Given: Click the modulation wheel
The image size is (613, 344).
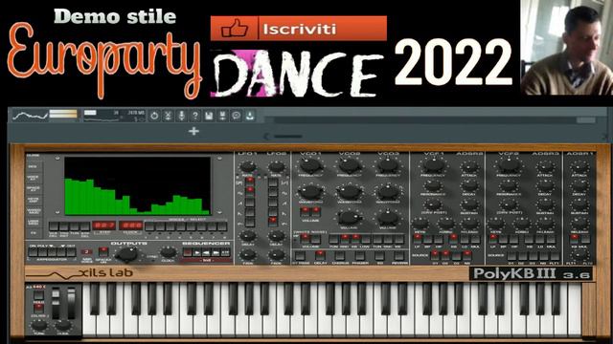Looking at the screenshot, I should tap(71, 303).
